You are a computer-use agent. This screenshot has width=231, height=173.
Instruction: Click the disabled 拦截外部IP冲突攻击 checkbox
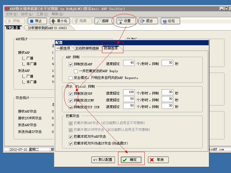click(x=70, y=130)
